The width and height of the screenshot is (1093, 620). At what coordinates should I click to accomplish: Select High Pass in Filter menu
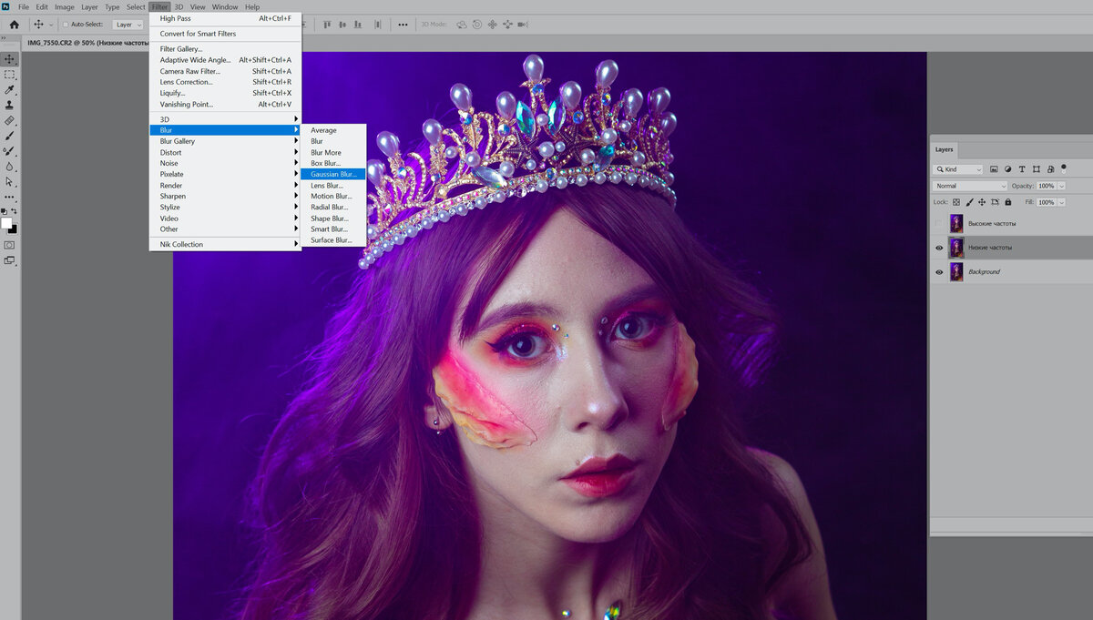coord(225,18)
